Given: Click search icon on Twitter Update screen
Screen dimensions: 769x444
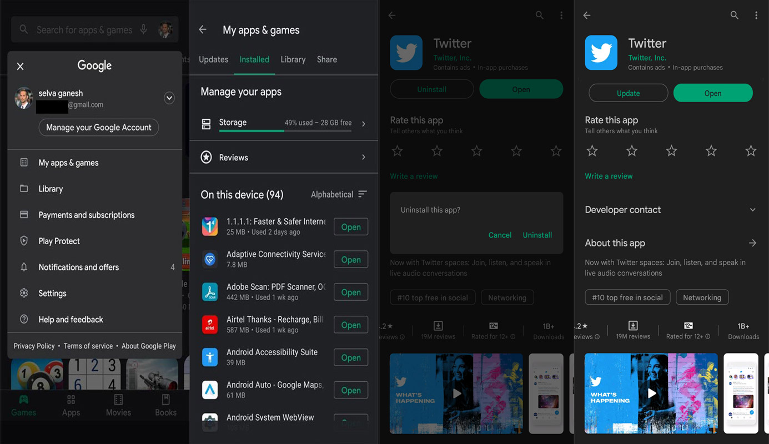Looking at the screenshot, I should click(x=734, y=16).
